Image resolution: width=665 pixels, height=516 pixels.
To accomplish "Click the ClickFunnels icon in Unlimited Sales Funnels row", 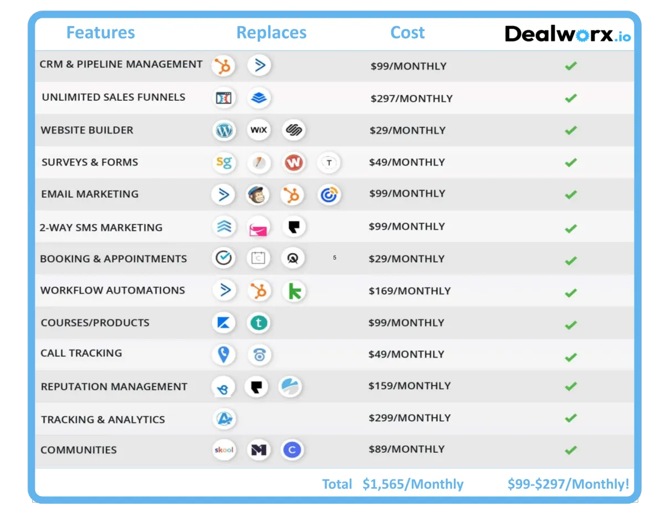I will pyautogui.click(x=224, y=99).
